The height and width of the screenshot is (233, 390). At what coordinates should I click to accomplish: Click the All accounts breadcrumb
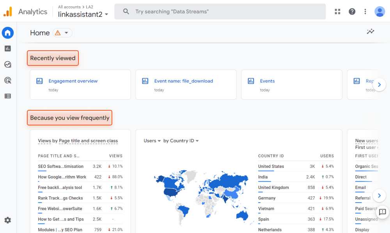pos(69,7)
